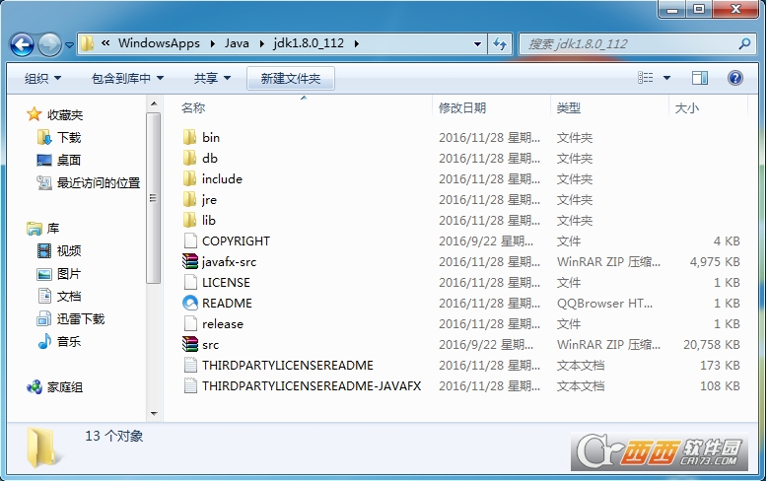Viewport: 768px width, 481px height.
Task: Click the 13 个对象 status text
Action: [x=114, y=436]
